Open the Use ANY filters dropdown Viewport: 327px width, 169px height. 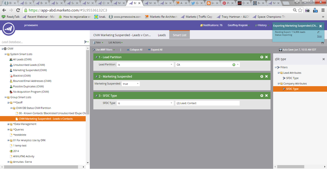[104, 49]
